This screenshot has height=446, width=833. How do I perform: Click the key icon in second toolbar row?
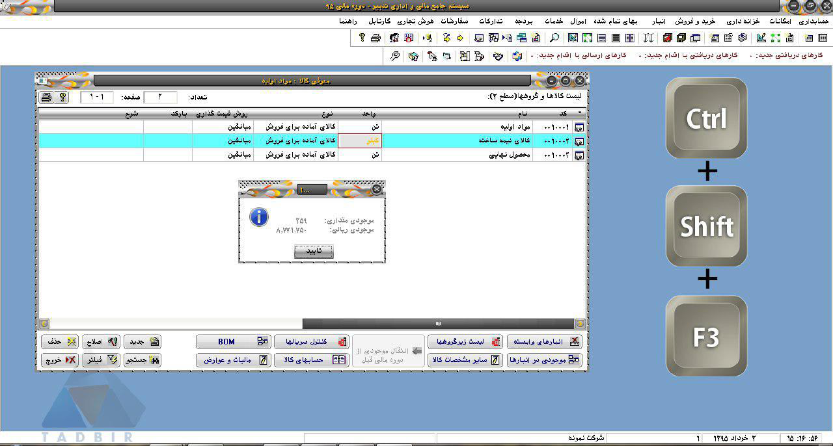[x=394, y=56]
